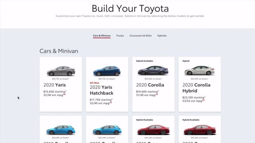The image size is (255, 143).
Task: Go to the Hybrids tab
Action: (x=162, y=36)
